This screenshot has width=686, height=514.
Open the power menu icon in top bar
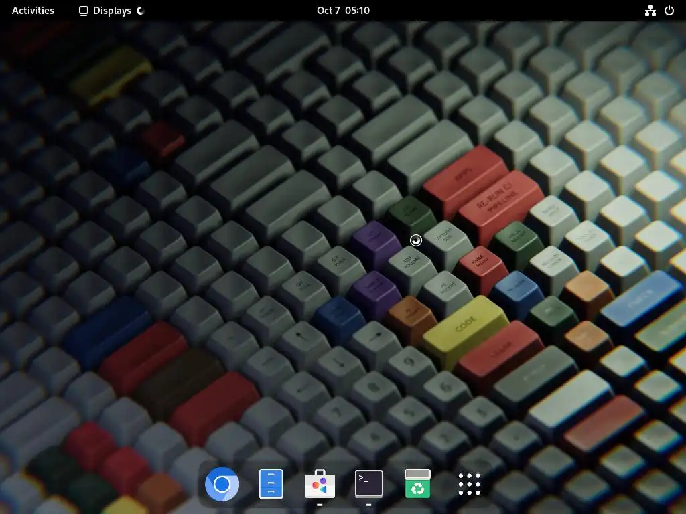[669, 11]
